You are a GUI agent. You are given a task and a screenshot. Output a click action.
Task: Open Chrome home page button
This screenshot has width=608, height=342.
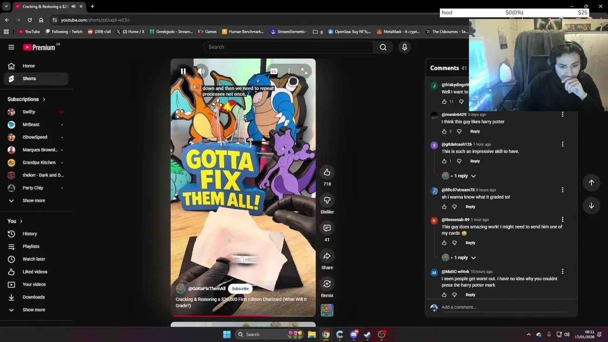41,20
